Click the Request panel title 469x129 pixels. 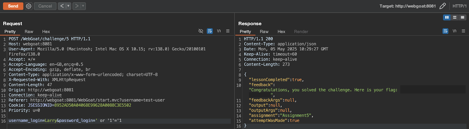tap(12, 23)
